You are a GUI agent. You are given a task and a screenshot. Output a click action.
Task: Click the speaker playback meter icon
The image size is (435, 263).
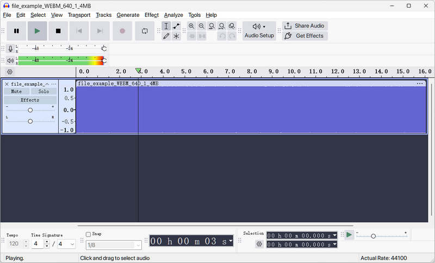(10, 60)
